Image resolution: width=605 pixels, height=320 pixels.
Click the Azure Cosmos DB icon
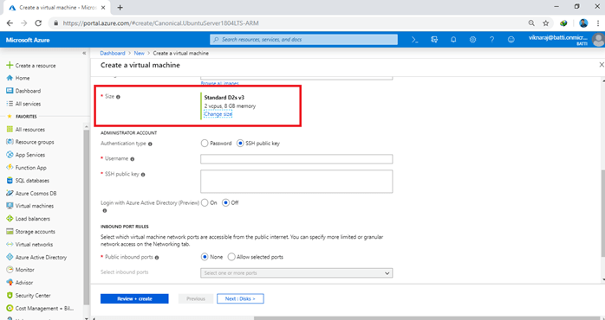[10, 194]
